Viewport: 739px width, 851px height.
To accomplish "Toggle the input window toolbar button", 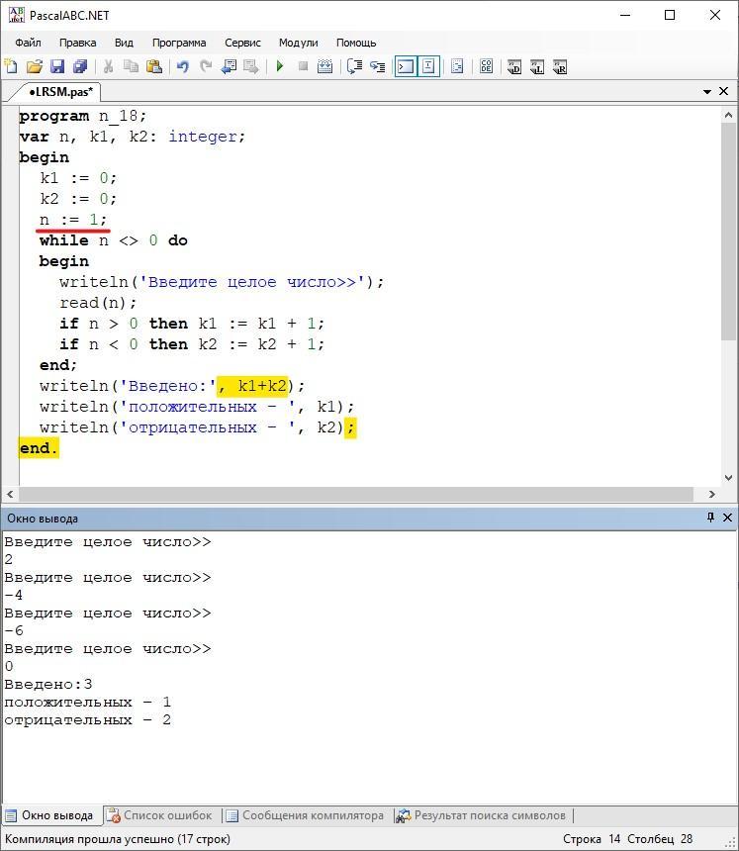I will pyautogui.click(x=428, y=66).
